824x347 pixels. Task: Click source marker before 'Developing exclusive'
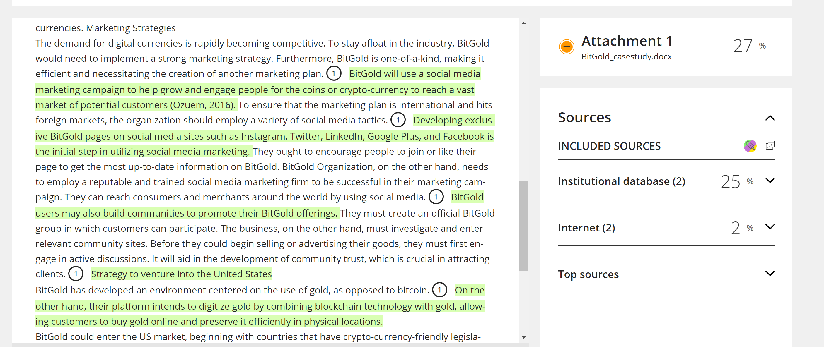[398, 120]
